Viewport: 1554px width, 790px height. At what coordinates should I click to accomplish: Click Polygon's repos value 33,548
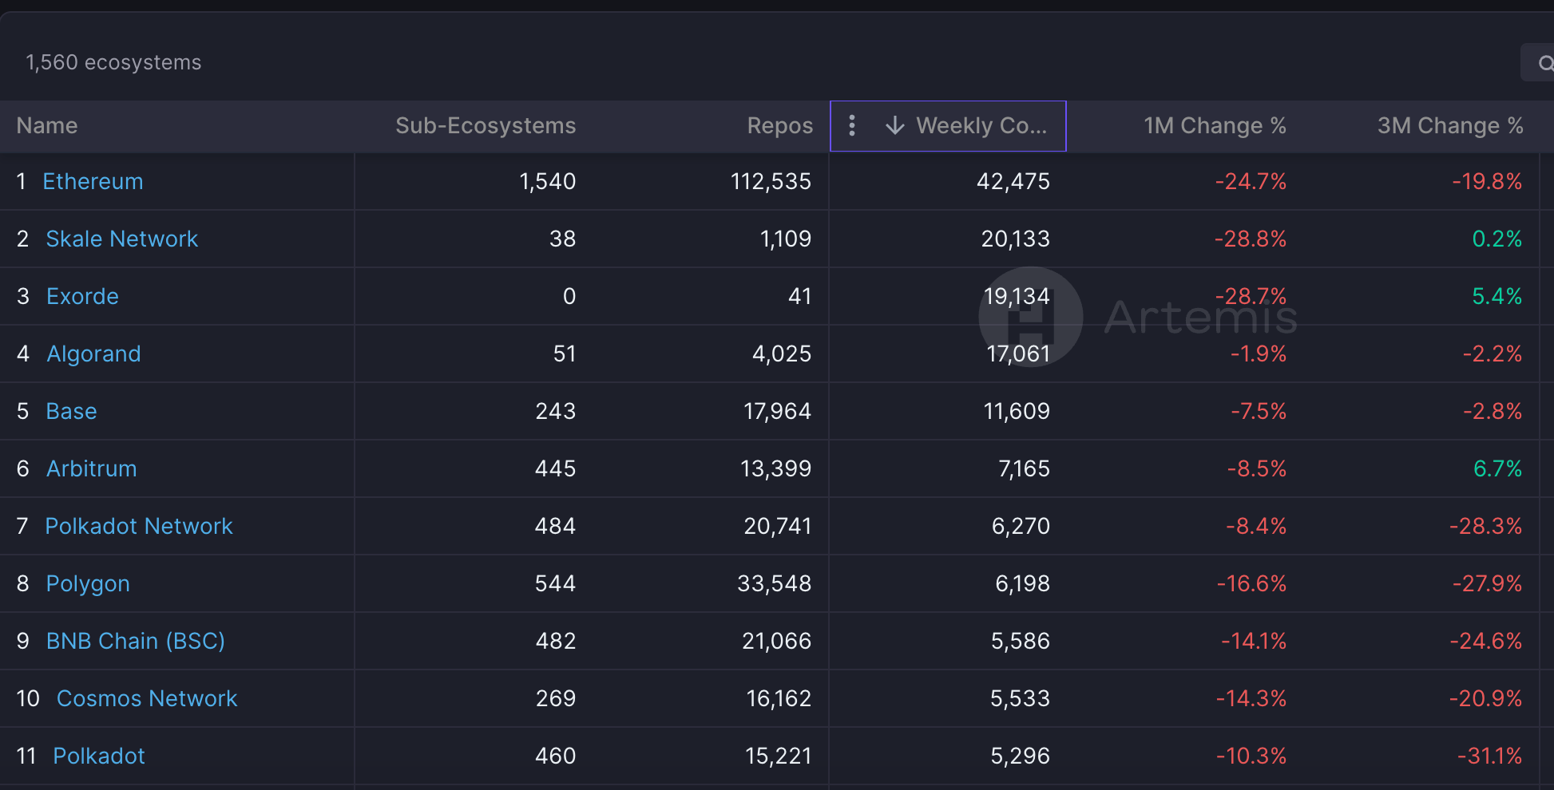pos(774,583)
